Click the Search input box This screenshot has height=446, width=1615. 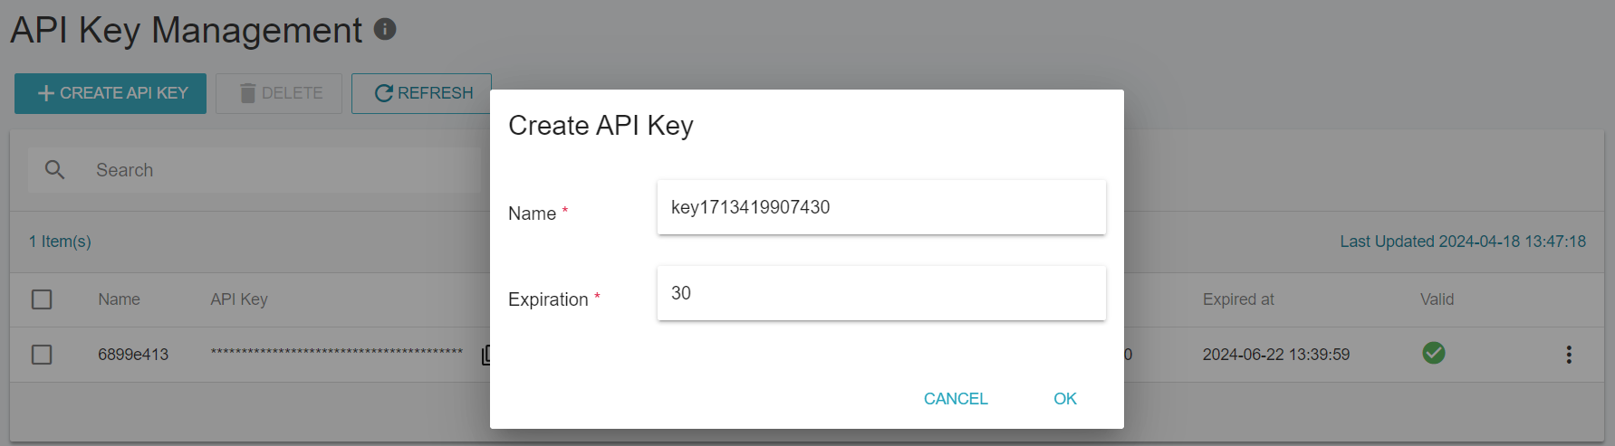(255, 170)
